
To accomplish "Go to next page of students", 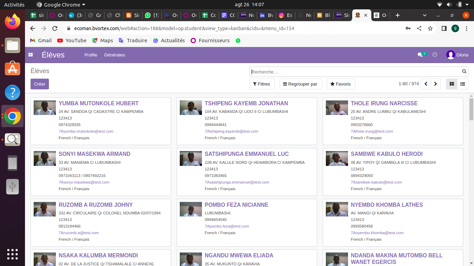I will pos(435,84).
